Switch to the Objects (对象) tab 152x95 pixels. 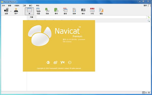point(31,17)
